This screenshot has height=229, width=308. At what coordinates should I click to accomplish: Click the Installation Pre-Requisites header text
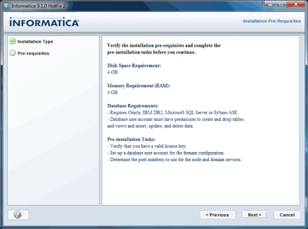pos(272,21)
